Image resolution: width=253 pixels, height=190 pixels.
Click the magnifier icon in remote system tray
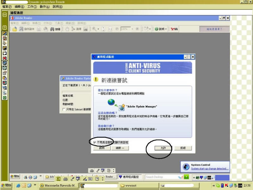(x=213, y=178)
